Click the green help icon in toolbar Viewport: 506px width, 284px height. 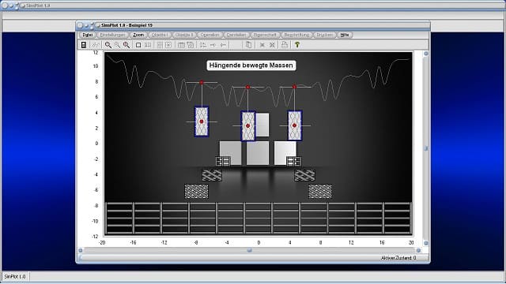(x=297, y=45)
